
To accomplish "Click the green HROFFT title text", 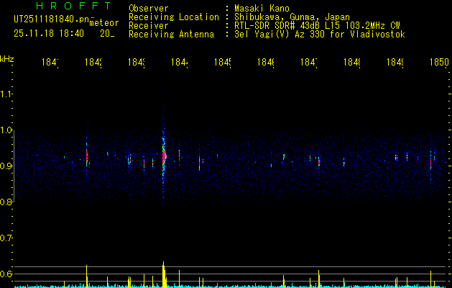I will tap(74, 6).
